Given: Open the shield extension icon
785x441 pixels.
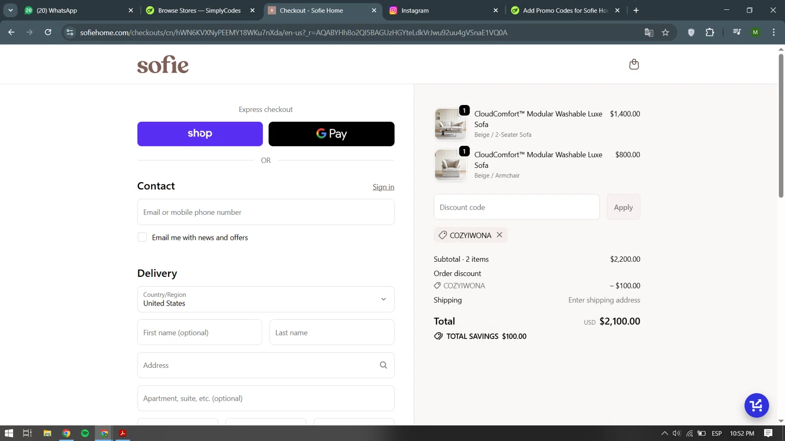Looking at the screenshot, I should click(x=691, y=32).
